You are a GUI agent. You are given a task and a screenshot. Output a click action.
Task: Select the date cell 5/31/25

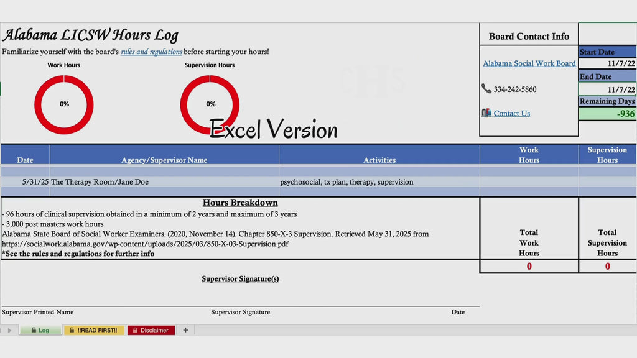25,182
